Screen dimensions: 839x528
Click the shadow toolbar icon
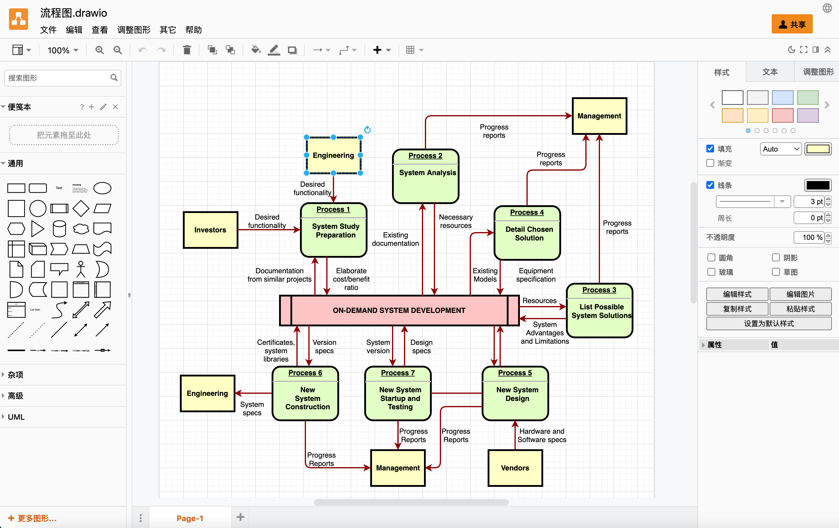(292, 50)
